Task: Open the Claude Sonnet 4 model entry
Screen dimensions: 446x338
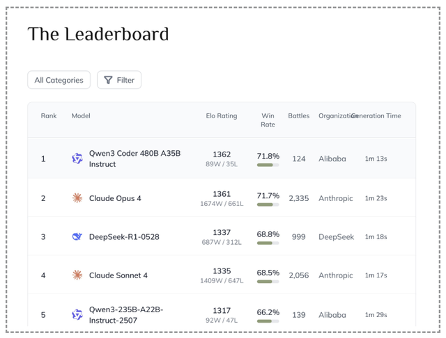Action: tap(118, 275)
